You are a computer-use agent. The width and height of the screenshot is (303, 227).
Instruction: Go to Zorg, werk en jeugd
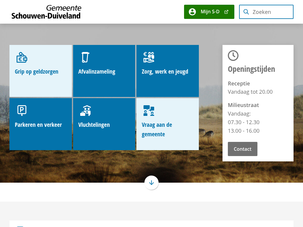[x=165, y=72]
